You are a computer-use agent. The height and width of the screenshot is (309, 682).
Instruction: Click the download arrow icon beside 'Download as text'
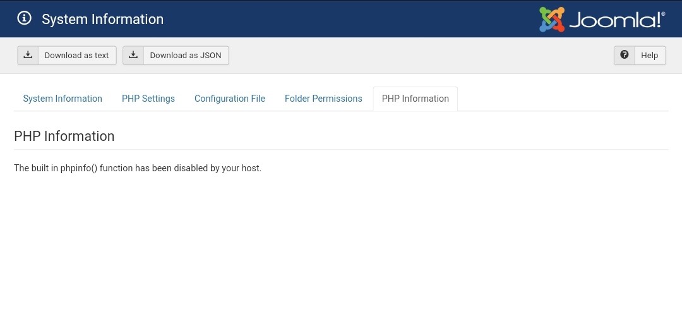pyautogui.click(x=28, y=55)
